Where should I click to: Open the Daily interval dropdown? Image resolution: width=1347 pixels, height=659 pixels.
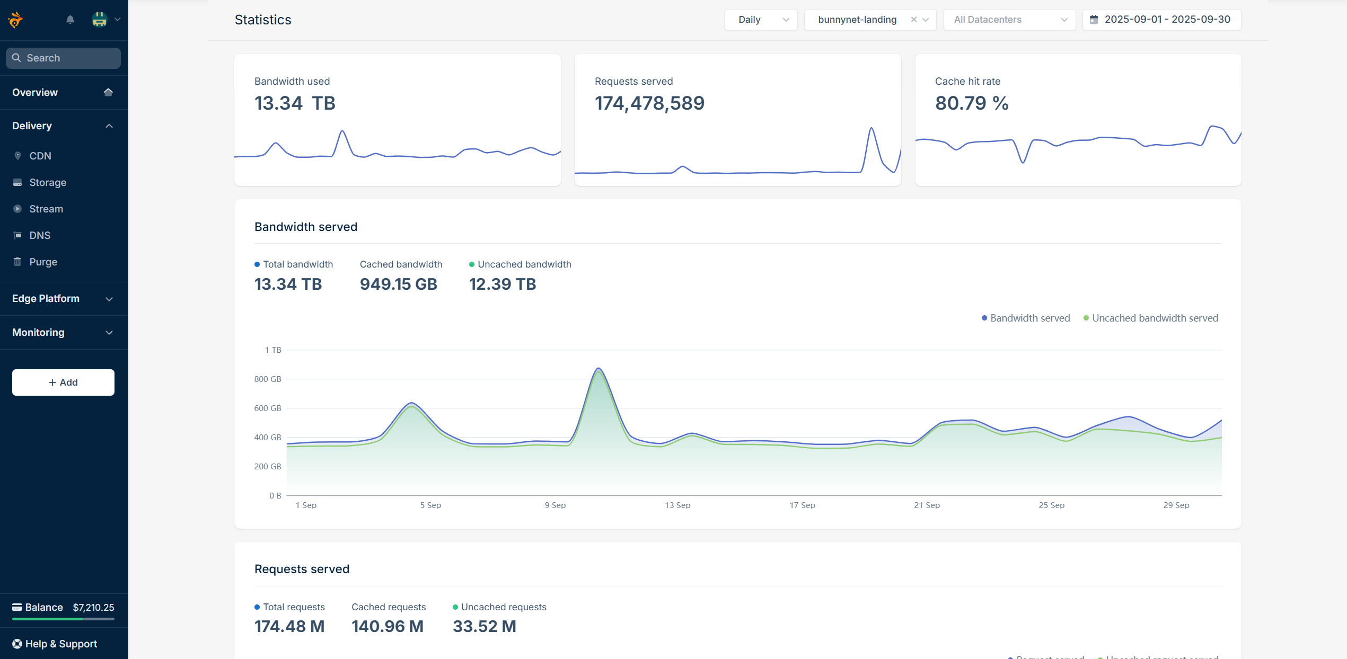click(x=761, y=20)
